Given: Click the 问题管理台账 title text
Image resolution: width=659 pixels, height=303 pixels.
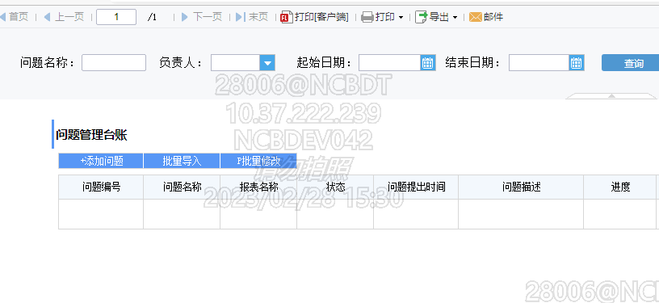Looking at the screenshot, I should click(x=91, y=135).
